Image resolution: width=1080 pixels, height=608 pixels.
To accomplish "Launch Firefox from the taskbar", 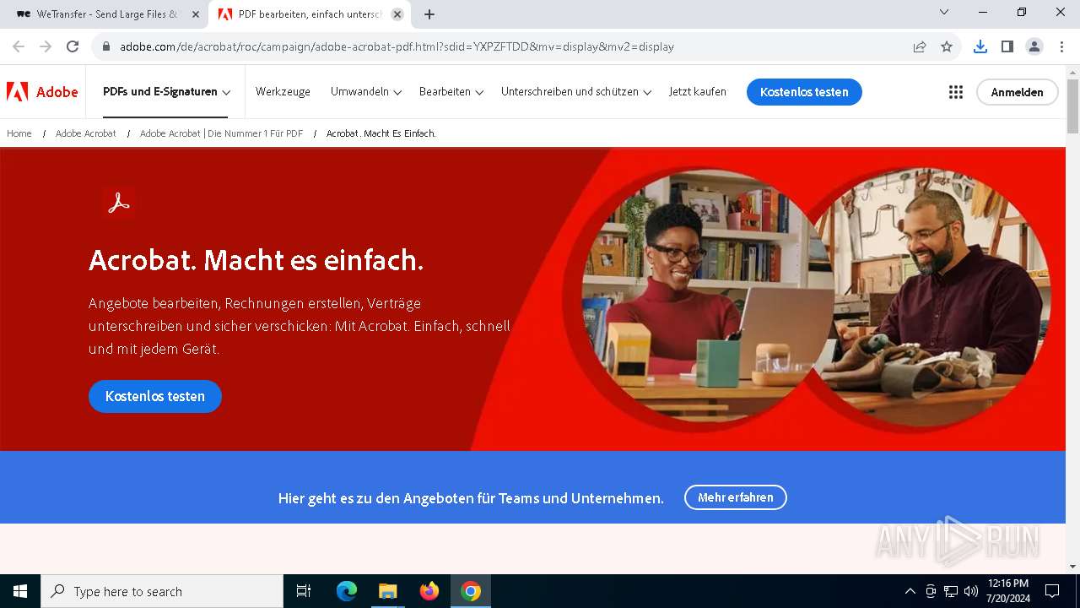I will 429,591.
